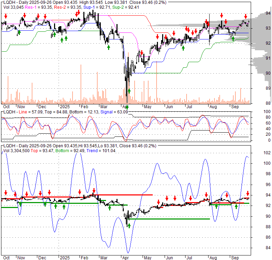Click the 84 label on bottom chart axis
Image resolution: width=272 pixels, height=260 pixels.
point(268,248)
